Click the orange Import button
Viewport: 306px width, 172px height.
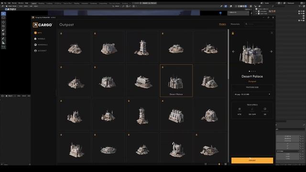click(252, 161)
